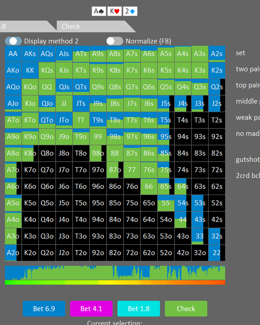The width and height of the screenshot is (260, 325).
Task: Select the QQ hand cell
Action: click(x=47, y=87)
